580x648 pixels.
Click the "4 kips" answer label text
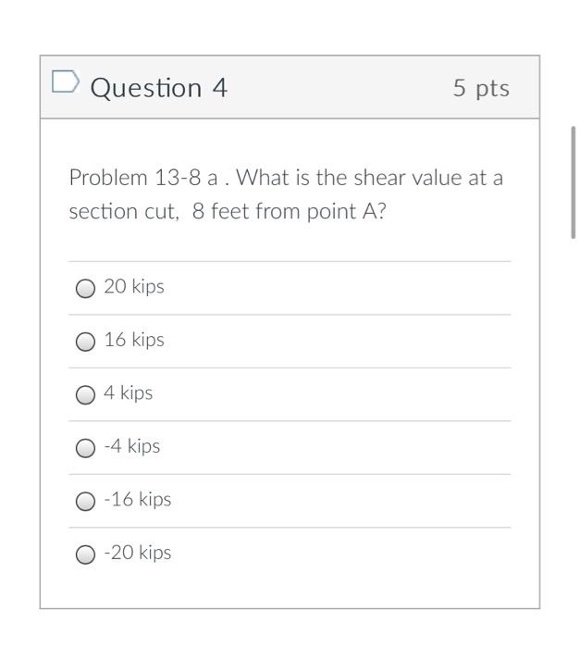pos(128,393)
